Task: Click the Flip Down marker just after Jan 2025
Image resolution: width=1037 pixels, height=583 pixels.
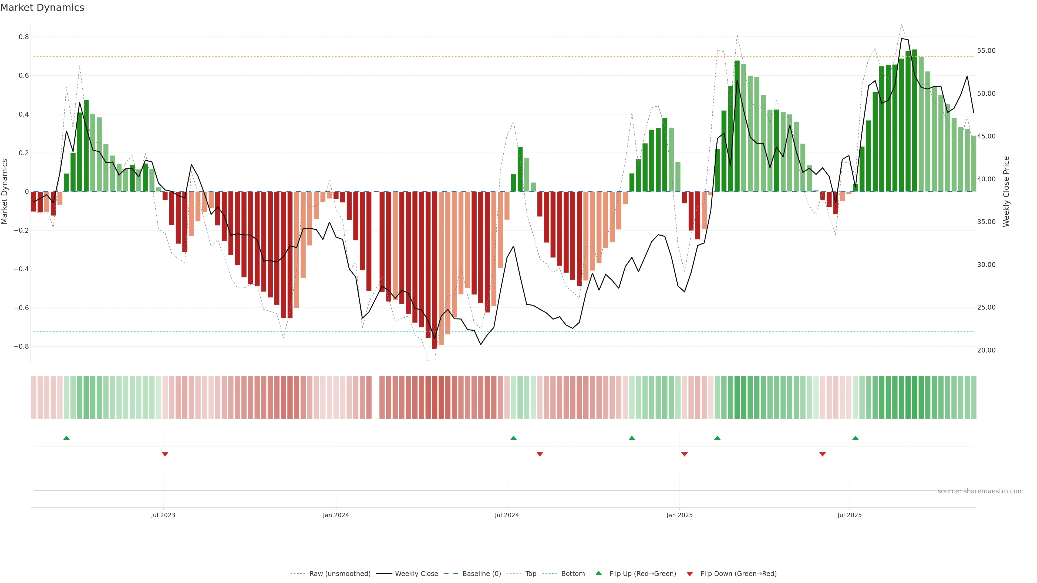Action: [684, 454]
